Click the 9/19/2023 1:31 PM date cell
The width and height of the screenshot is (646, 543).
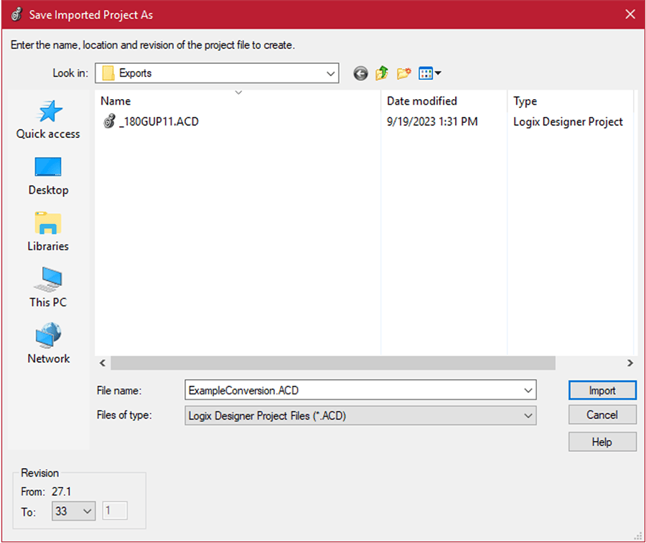[432, 121]
